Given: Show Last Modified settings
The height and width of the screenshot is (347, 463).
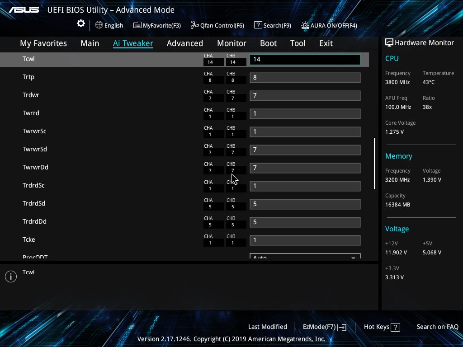Looking at the screenshot, I should pos(268,327).
